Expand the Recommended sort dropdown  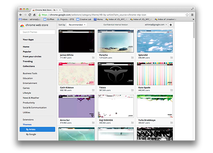point(77,25)
